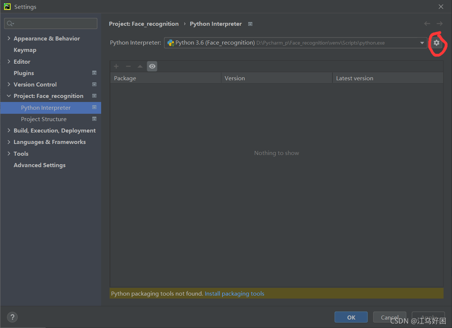Toggle the Plugins modified-settings indicator icon
Screen dimensions: 452x328
pos(94,73)
